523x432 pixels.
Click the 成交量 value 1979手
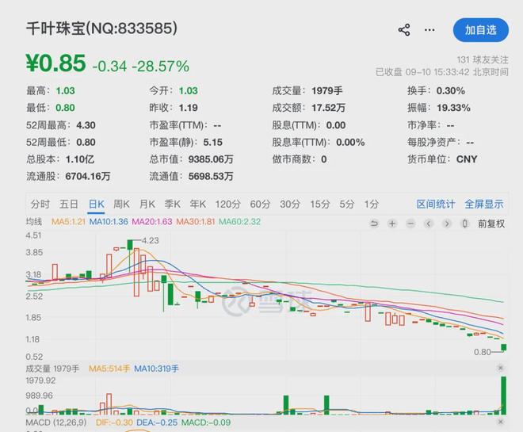326,90
